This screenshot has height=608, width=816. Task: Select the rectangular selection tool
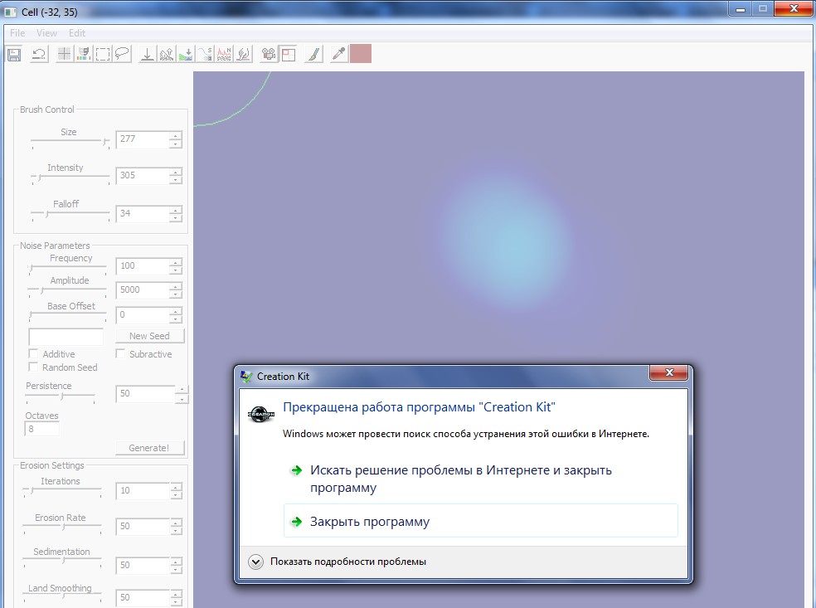click(103, 54)
